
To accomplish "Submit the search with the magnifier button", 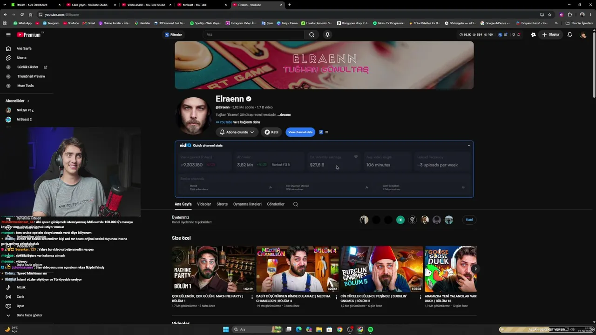I will pos(312,34).
